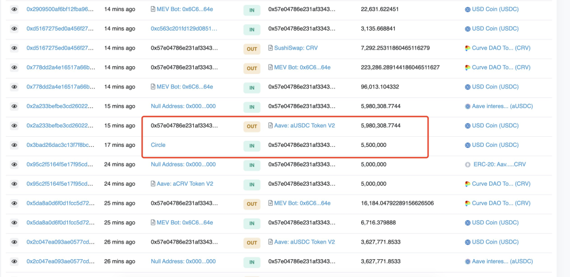This screenshot has width=570, height=277.
Task: Click the eye icon for the Circle 5,500,000 row
Action: click(x=14, y=145)
